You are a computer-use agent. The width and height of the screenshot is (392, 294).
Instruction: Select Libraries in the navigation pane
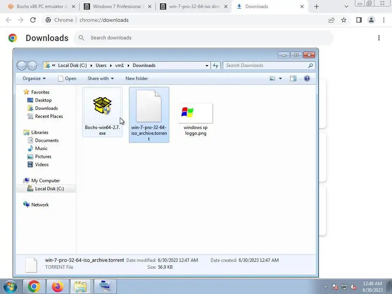(x=39, y=132)
